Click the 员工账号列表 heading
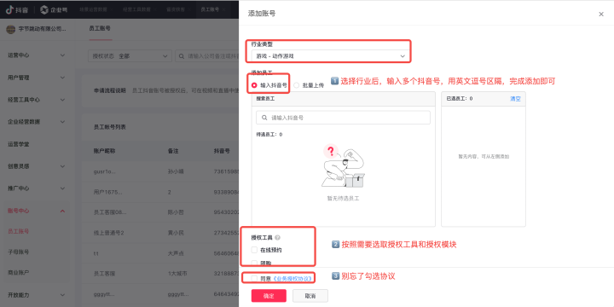 [110, 127]
